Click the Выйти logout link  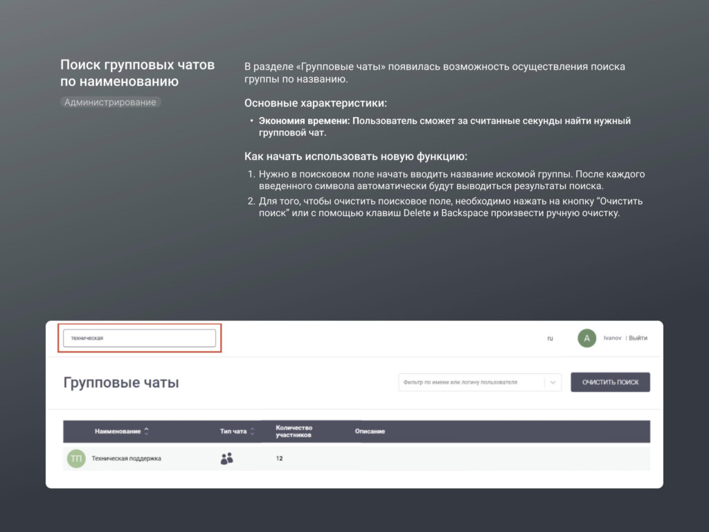(638, 338)
